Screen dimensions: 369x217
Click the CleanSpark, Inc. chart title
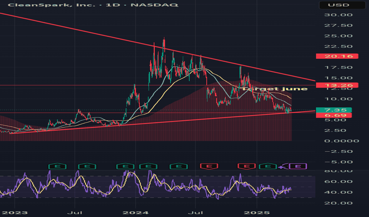coord(93,5)
